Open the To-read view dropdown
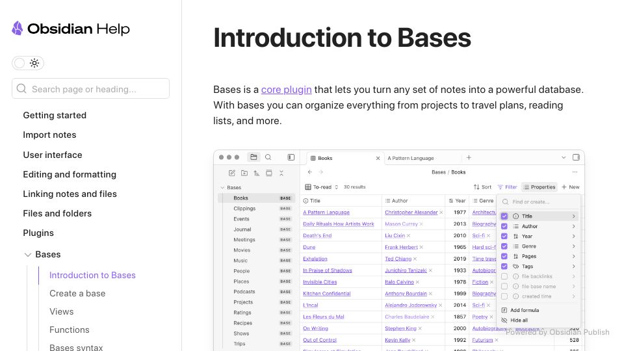Screen dimensions: 624x351 pyautogui.click(x=322, y=187)
